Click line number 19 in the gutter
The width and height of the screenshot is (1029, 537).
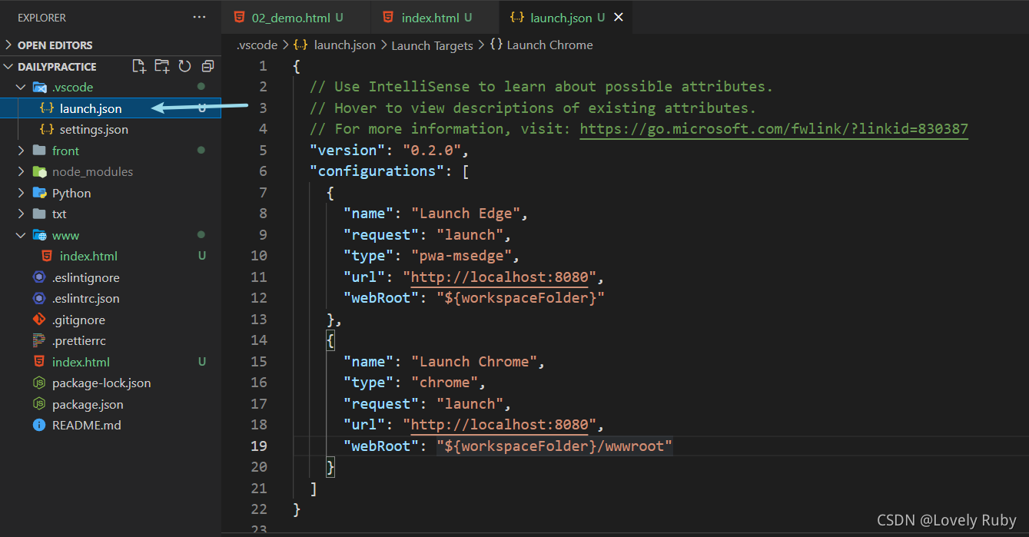pos(259,446)
